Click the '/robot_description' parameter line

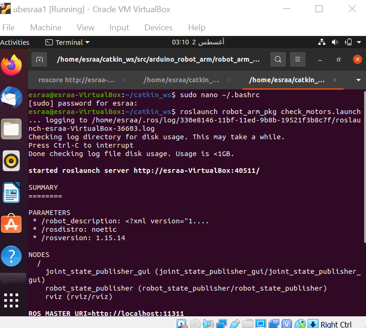[121, 221]
